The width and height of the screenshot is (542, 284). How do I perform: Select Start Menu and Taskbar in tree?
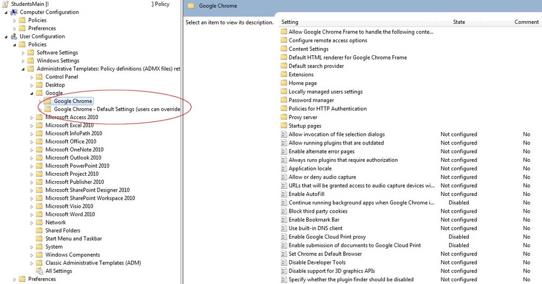pos(74,239)
